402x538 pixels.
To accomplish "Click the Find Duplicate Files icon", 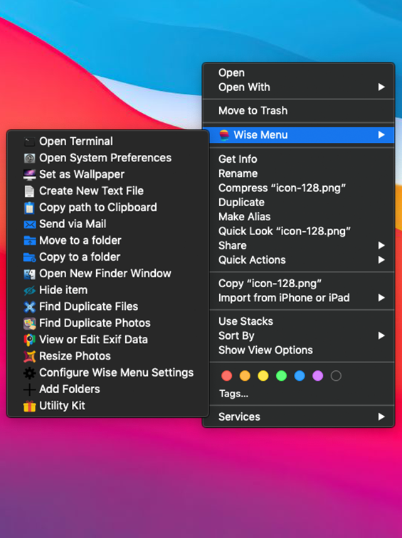I will [x=30, y=306].
